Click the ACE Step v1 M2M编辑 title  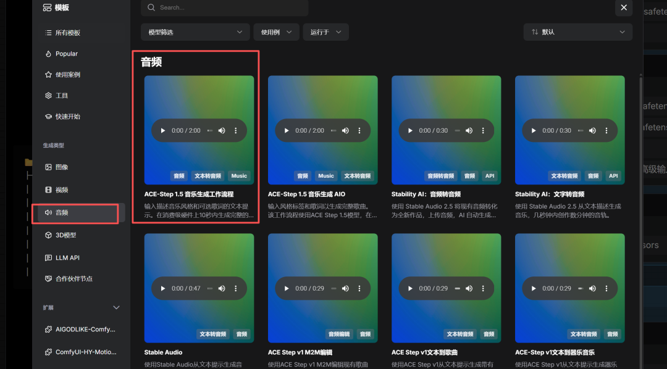(x=300, y=352)
